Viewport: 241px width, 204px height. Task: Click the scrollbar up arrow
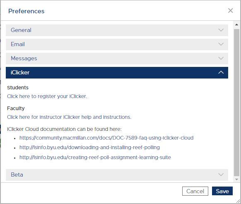(x=236, y=25)
